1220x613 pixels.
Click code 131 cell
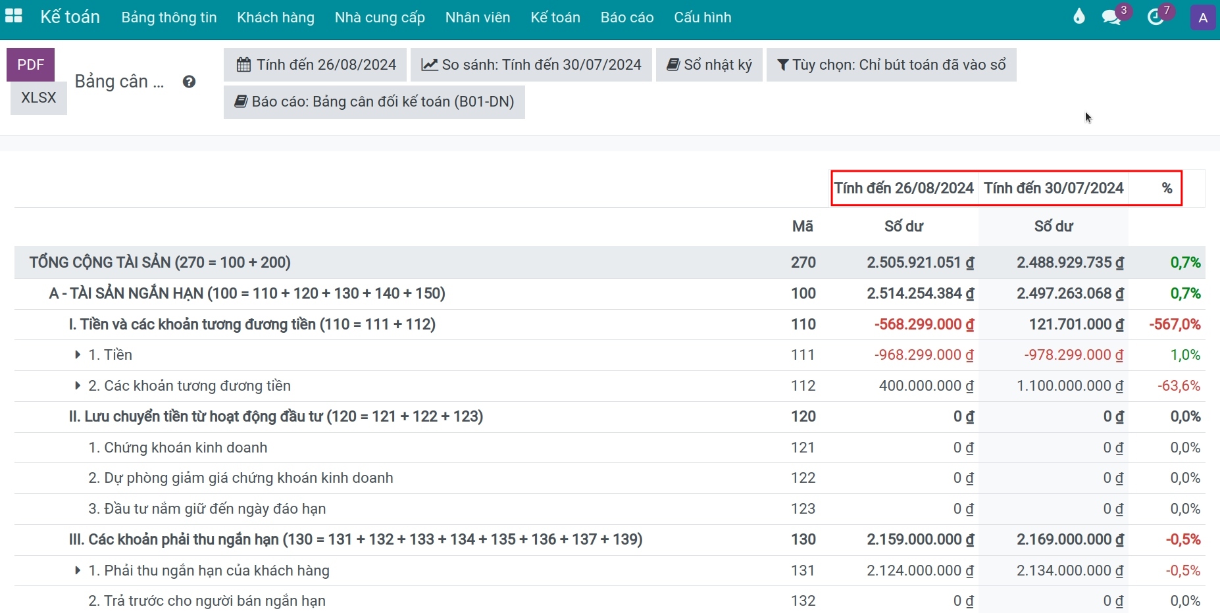[x=803, y=571]
